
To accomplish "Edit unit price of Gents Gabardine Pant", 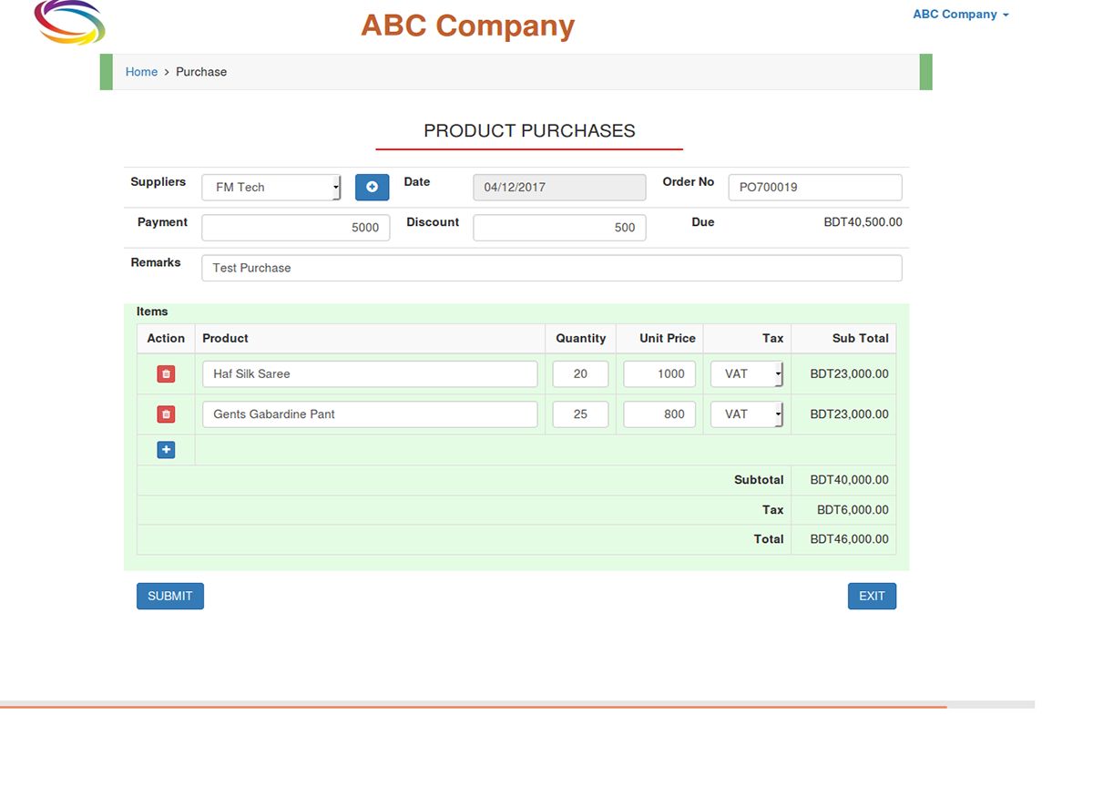I will (659, 414).
